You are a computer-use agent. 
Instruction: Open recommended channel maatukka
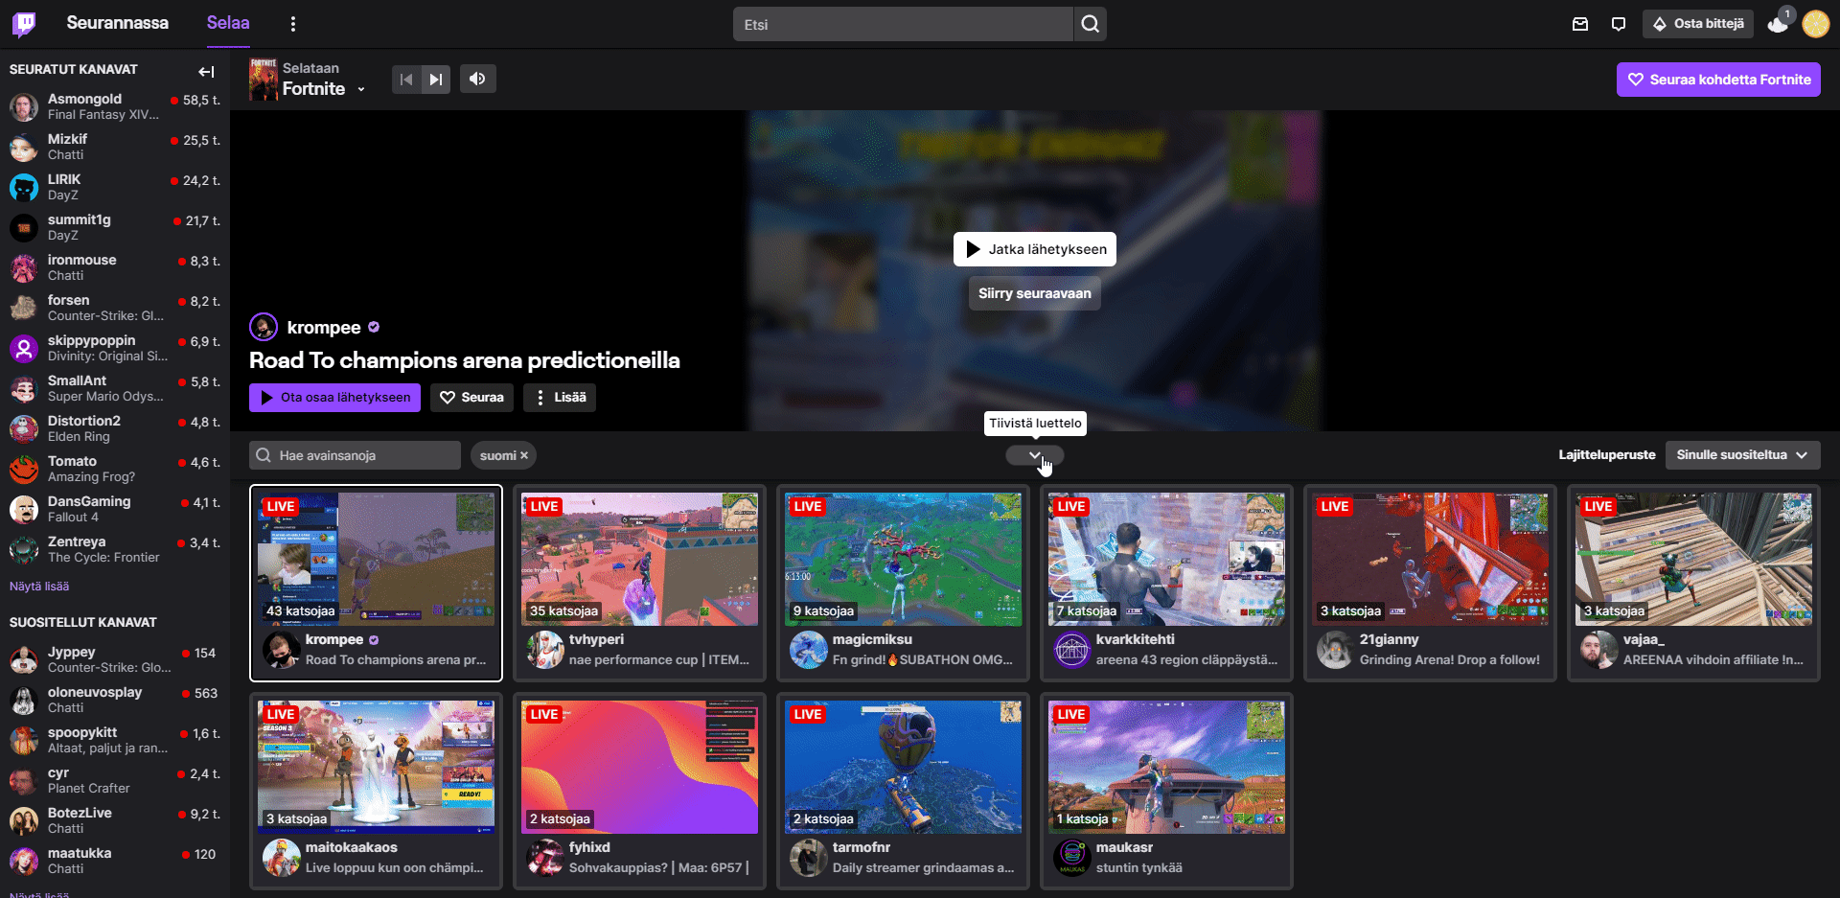pos(115,861)
